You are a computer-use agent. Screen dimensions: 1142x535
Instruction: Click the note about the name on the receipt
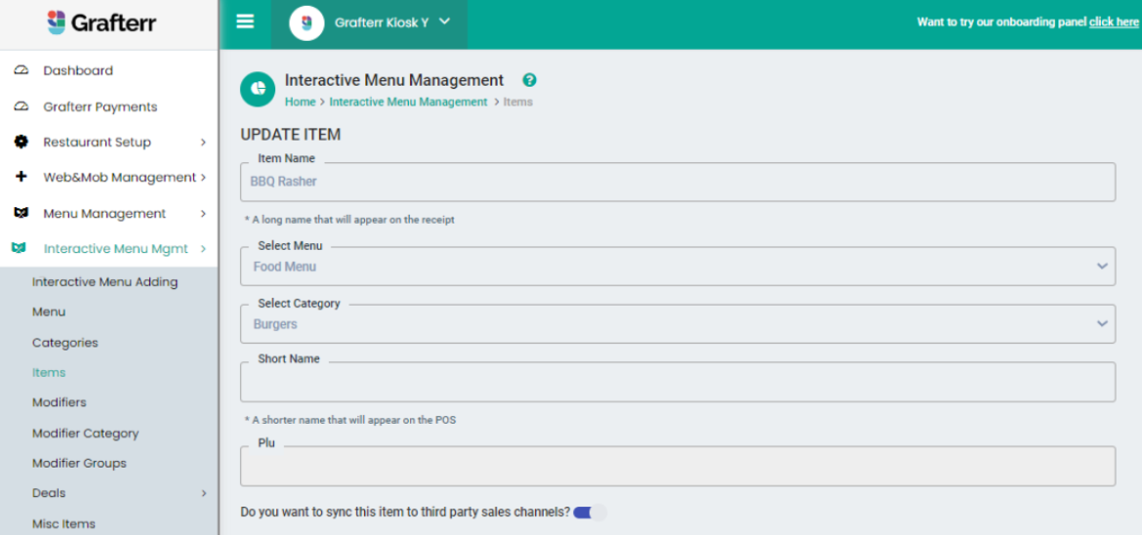[349, 220]
